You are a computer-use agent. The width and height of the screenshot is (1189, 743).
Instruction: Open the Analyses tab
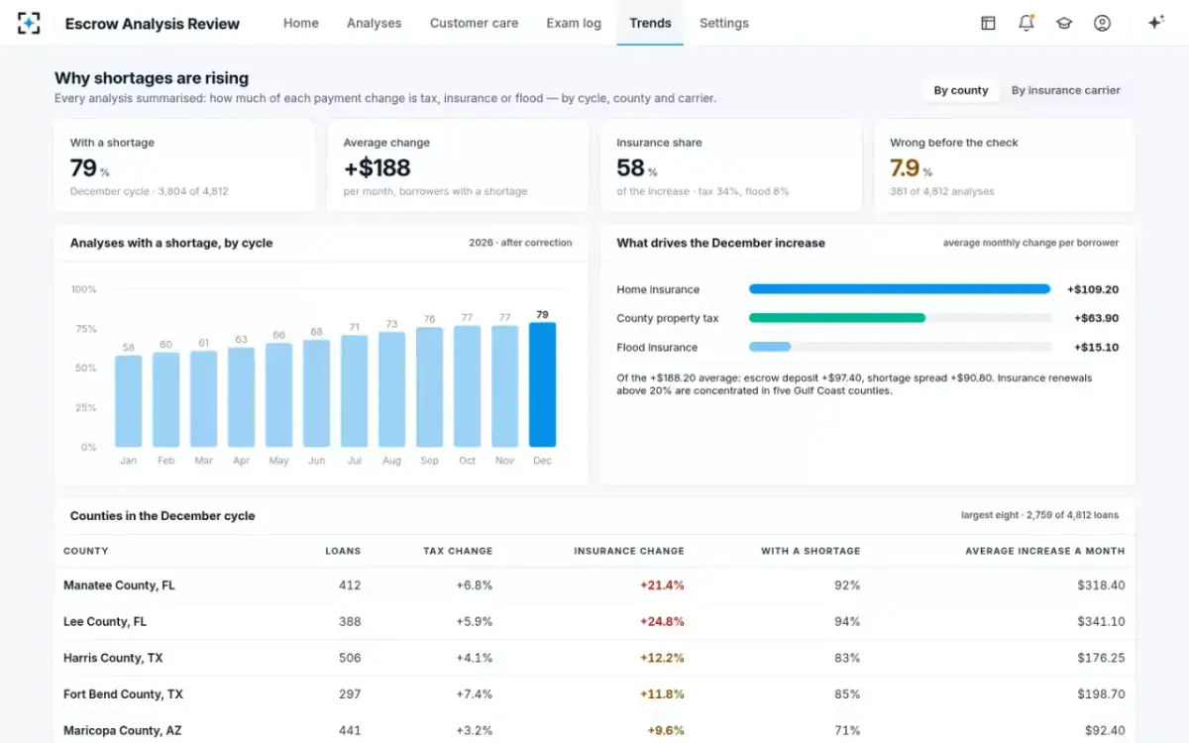[x=375, y=23]
